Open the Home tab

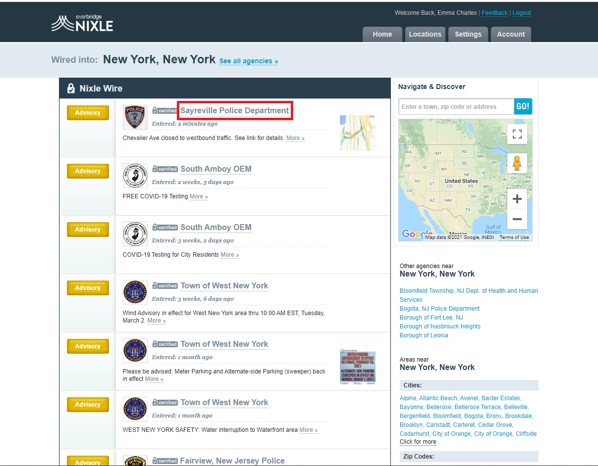pyautogui.click(x=382, y=35)
